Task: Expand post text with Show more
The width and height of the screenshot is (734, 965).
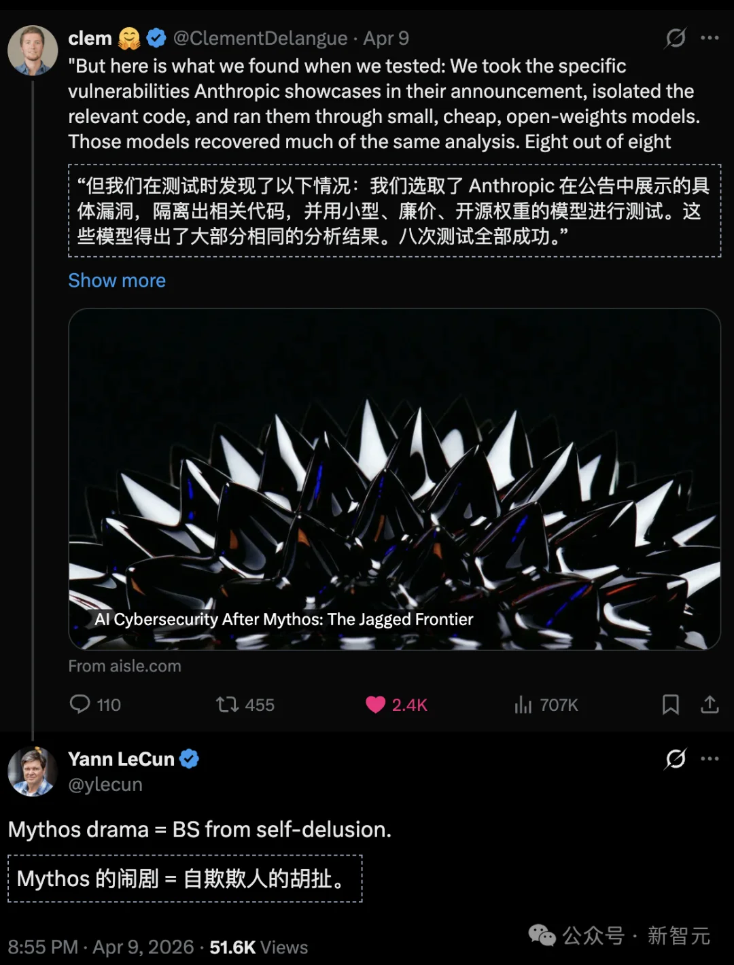Action: click(117, 281)
